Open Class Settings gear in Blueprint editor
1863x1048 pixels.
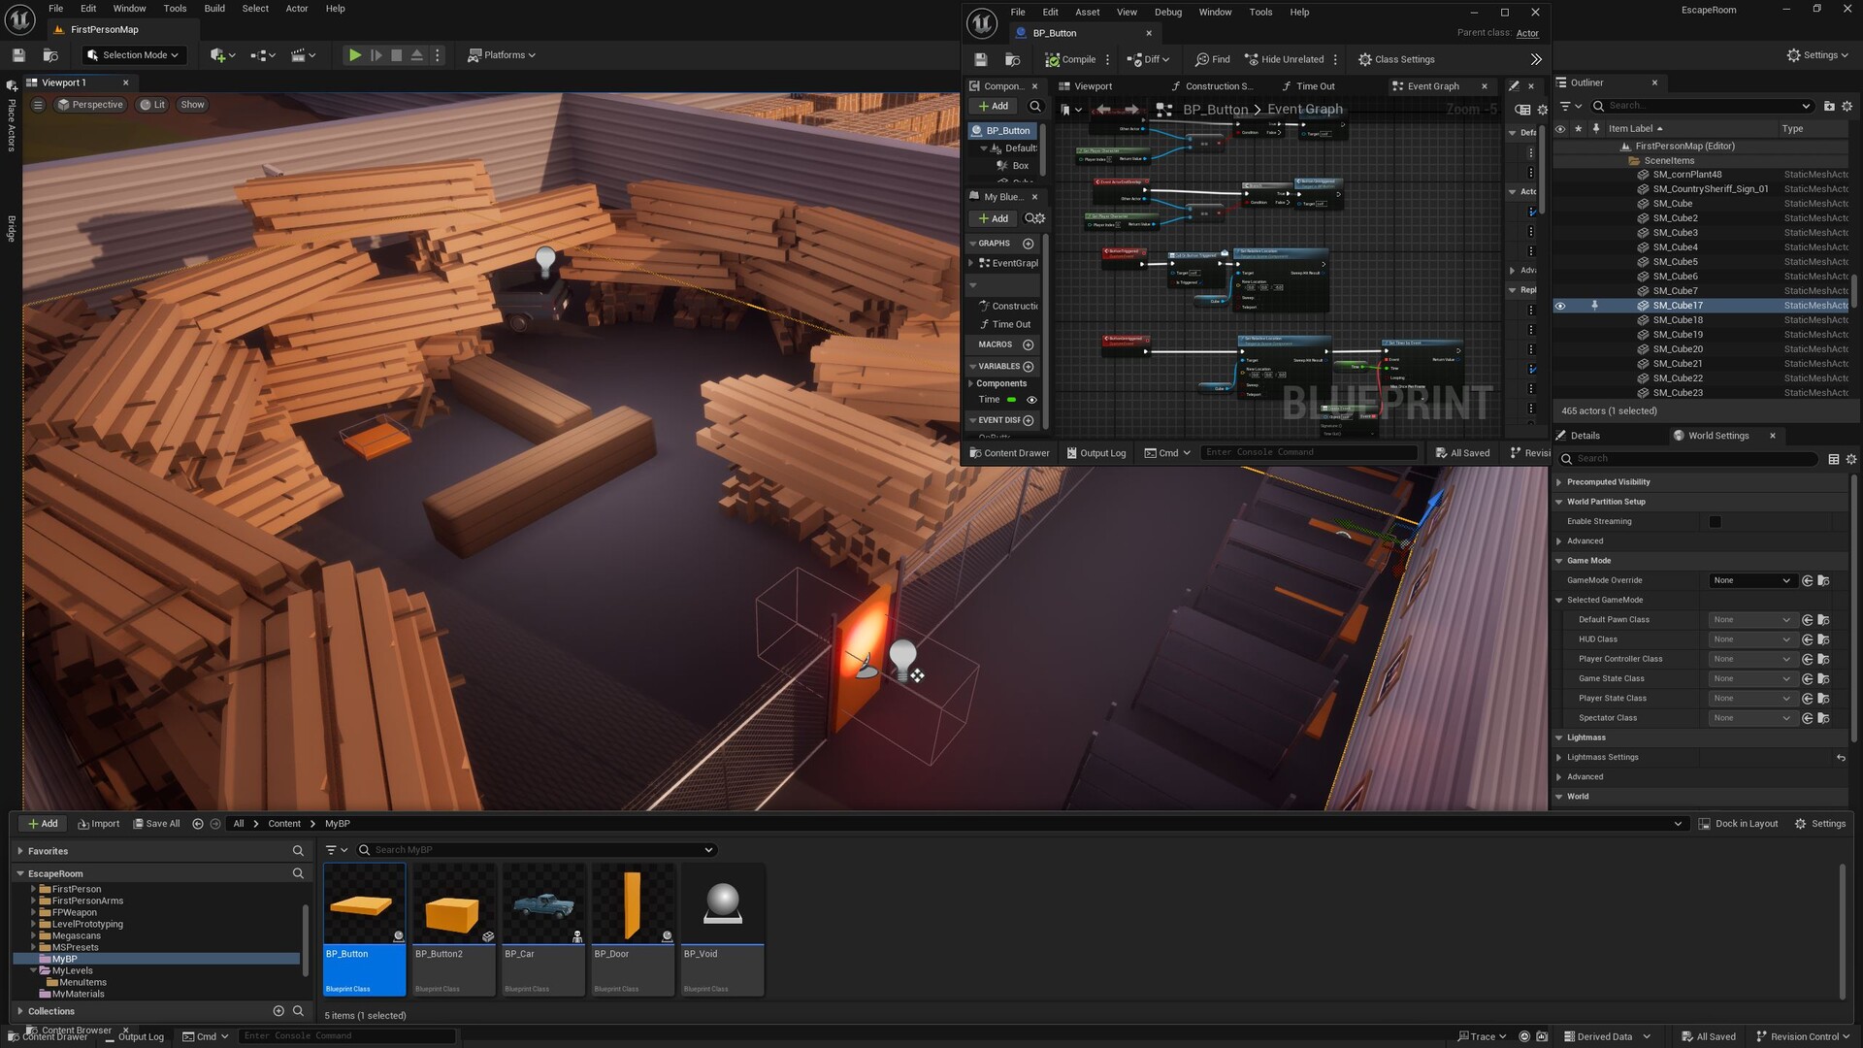coord(1365,59)
